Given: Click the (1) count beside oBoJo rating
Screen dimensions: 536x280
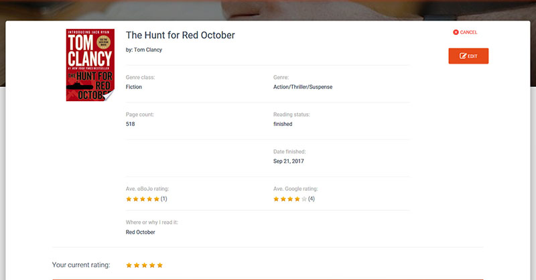Looking at the screenshot, I should click(x=163, y=199).
